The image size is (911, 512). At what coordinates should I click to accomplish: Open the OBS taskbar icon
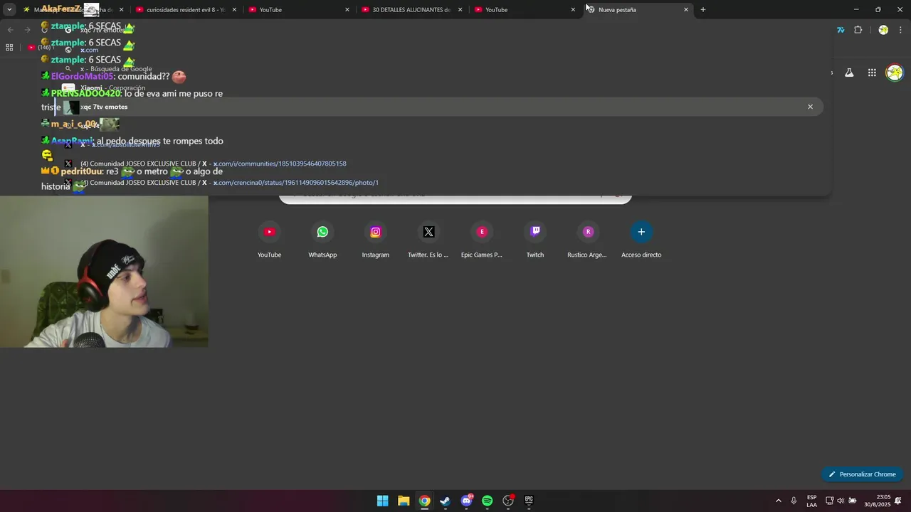coord(508,501)
